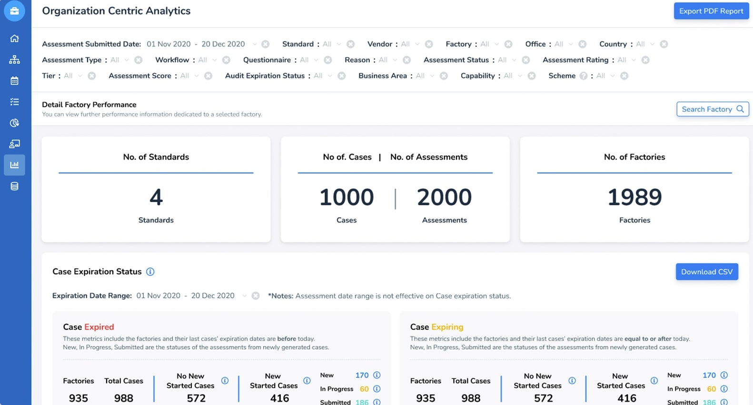Clear the Capability filter
The height and width of the screenshot is (405, 753).
(532, 76)
